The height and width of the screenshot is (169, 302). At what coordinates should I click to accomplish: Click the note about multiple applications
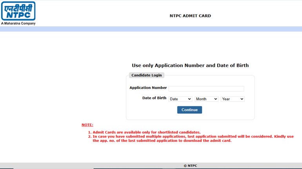click(x=193, y=138)
